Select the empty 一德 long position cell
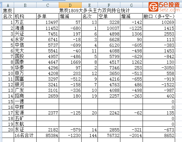 [48, 101]
